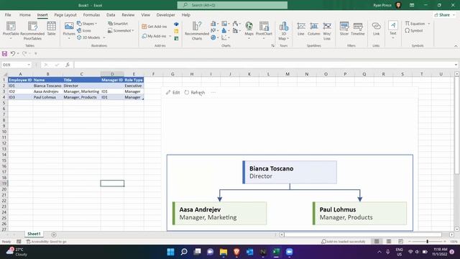This screenshot has height=259, width=460.
Task: Adjust the zoom slider in status bar
Action: coord(427,242)
